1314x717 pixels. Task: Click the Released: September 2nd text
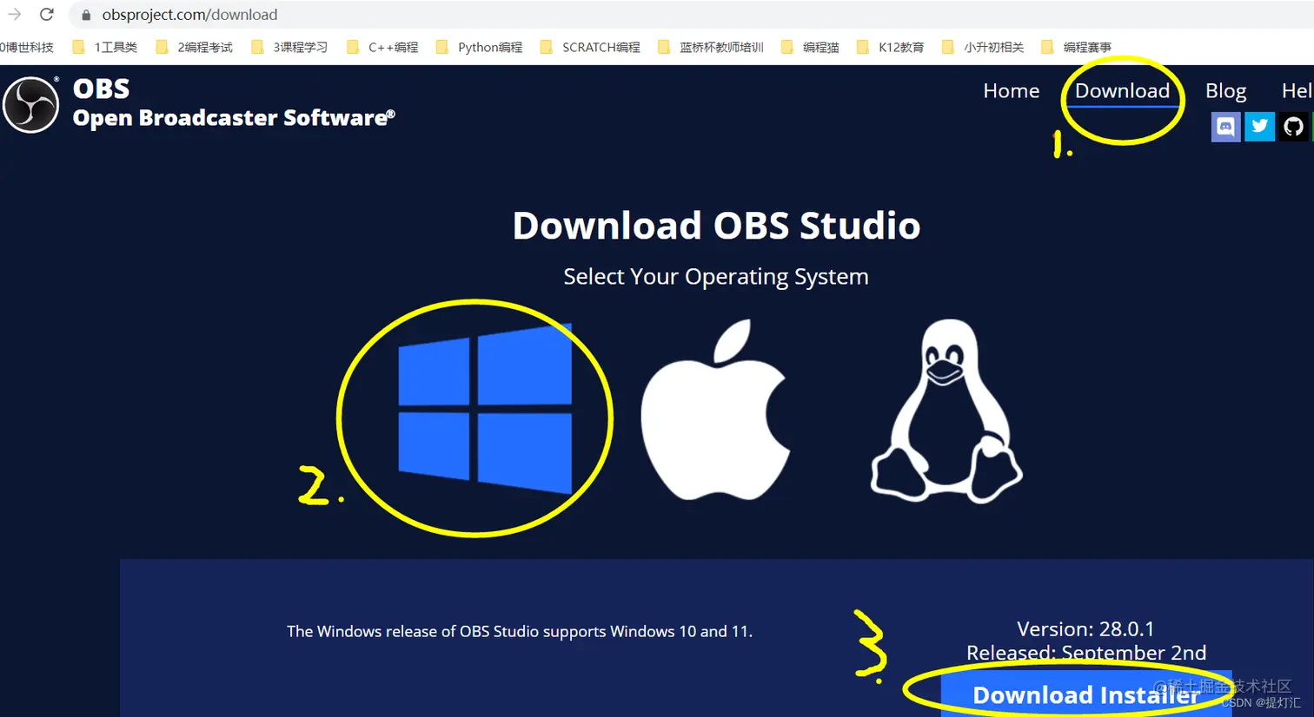click(1086, 652)
